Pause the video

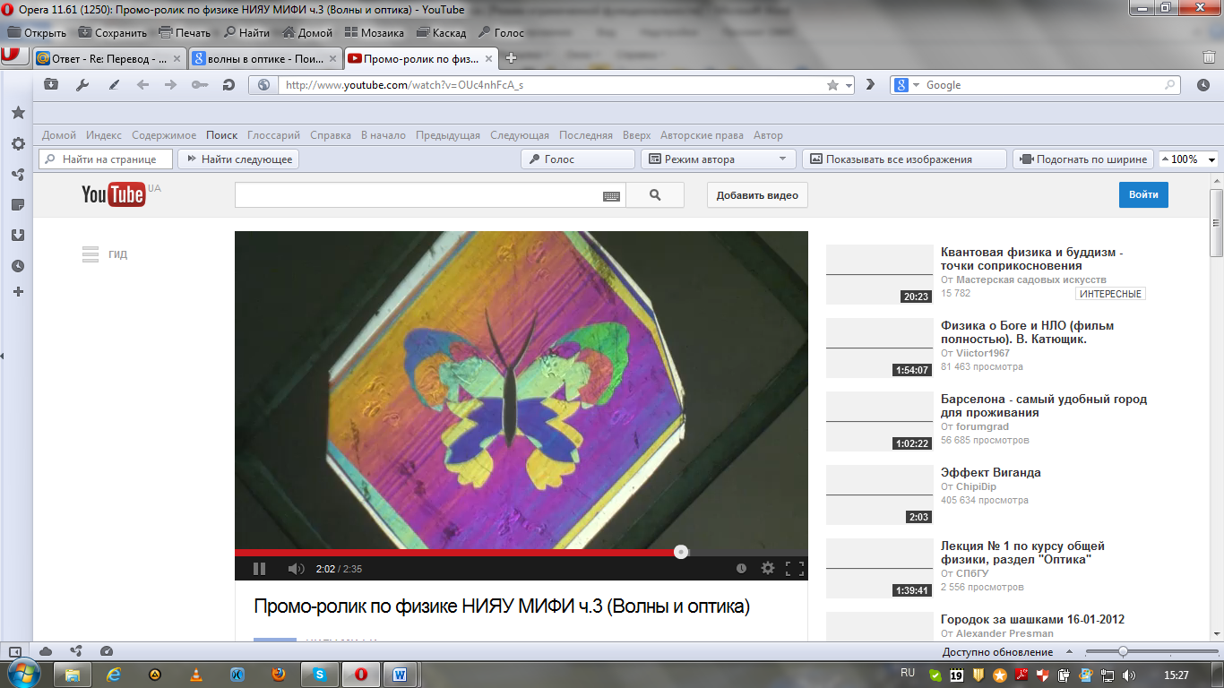point(259,568)
